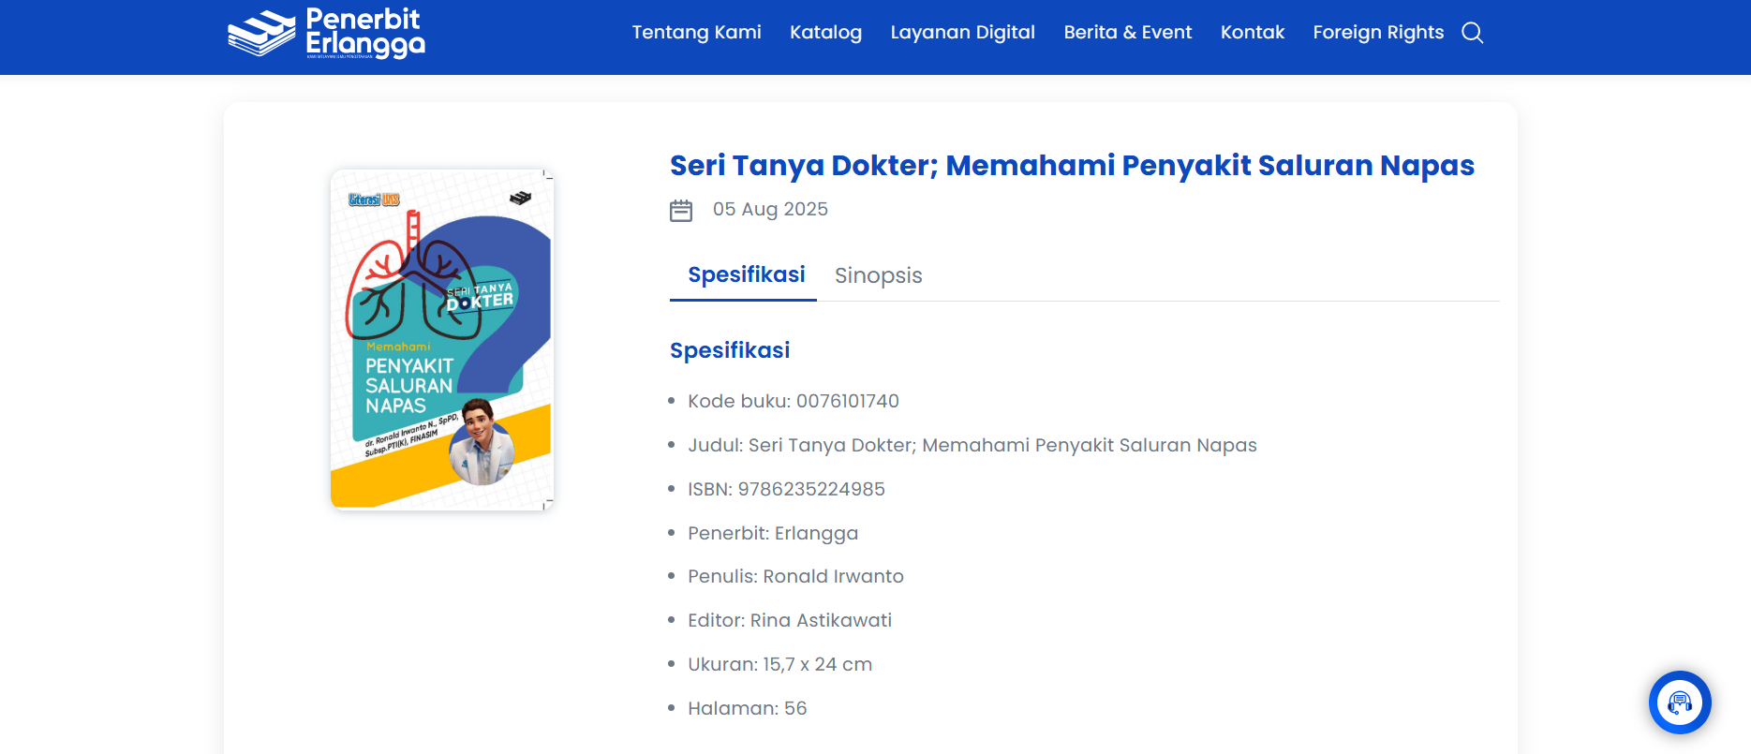Visit the Foreign Rights link
The height and width of the screenshot is (754, 1751).
click(1377, 33)
